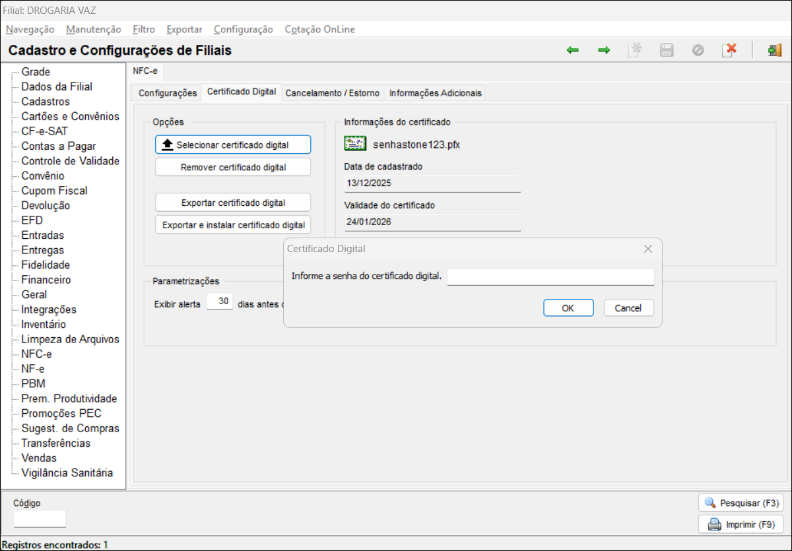Open the Manutenção menu
Image resolution: width=792 pixels, height=551 pixels.
point(94,29)
